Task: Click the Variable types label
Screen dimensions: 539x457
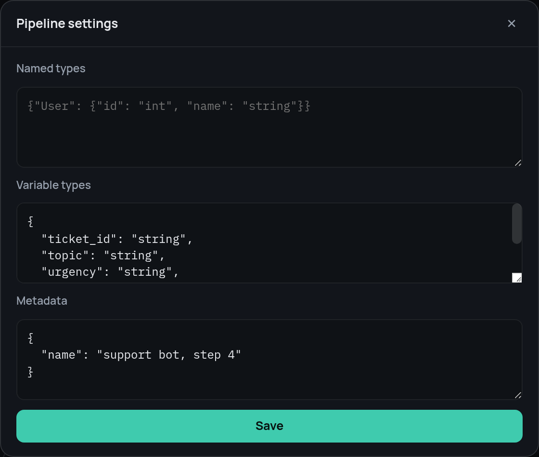Action: click(53, 185)
